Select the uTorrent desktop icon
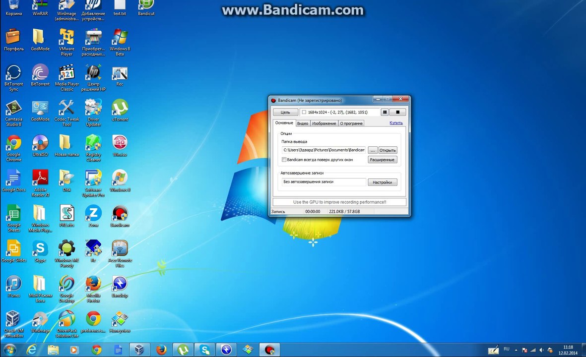The height and width of the screenshot is (357, 586). pos(120,110)
